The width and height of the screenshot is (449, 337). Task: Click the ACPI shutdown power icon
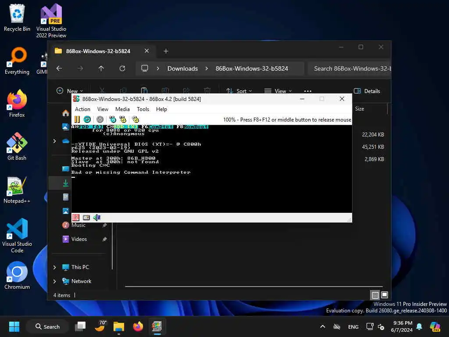tap(100, 119)
